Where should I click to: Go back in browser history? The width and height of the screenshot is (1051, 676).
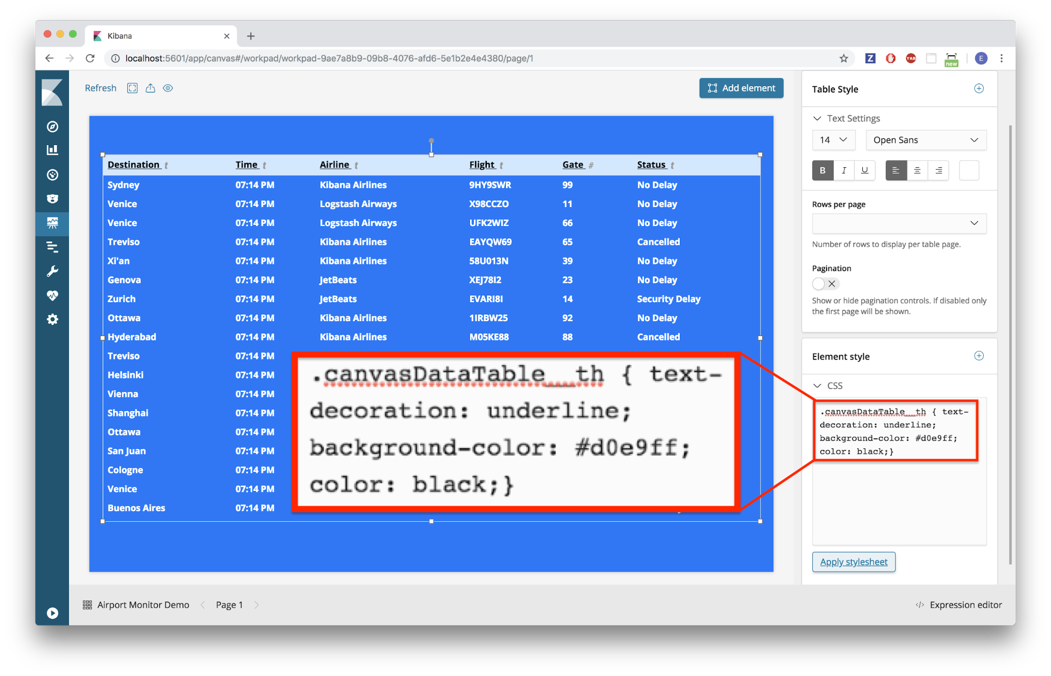pyautogui.click(x=49, y=58)
